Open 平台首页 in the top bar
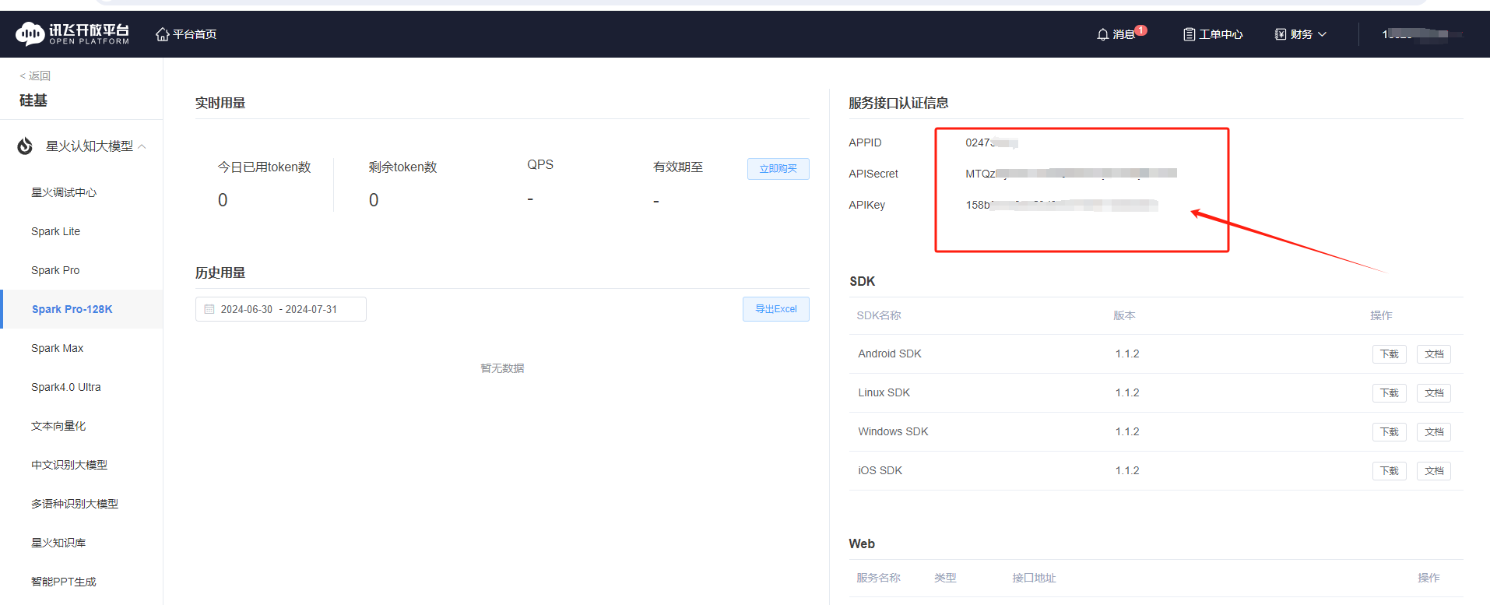The image size is (1490, 605). pyautogui.click(x=195, y=34)
